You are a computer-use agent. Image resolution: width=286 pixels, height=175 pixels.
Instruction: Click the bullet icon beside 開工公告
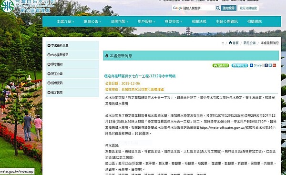coord(49,74)
